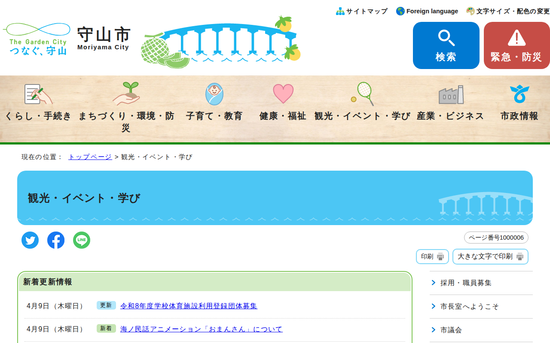Click the pink heart health icon
The height and width of the screenshot is (343, 550).
coord(283,93)
